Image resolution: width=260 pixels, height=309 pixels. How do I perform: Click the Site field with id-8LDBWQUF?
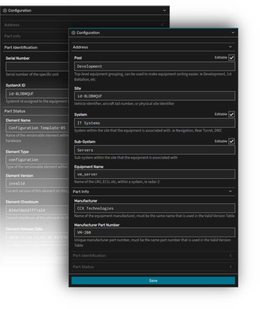click(x=155, y=96)
